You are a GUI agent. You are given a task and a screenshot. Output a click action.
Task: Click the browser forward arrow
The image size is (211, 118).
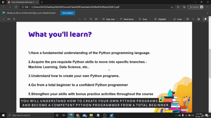click(10, 7)
